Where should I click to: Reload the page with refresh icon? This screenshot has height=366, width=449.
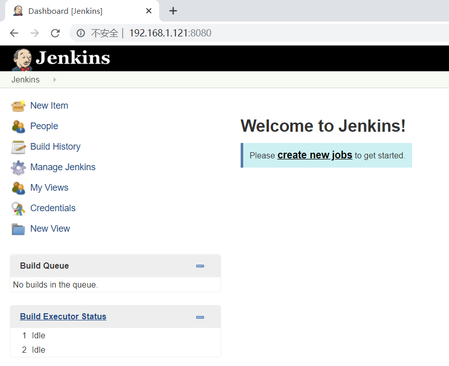click(x=55, y=33)
